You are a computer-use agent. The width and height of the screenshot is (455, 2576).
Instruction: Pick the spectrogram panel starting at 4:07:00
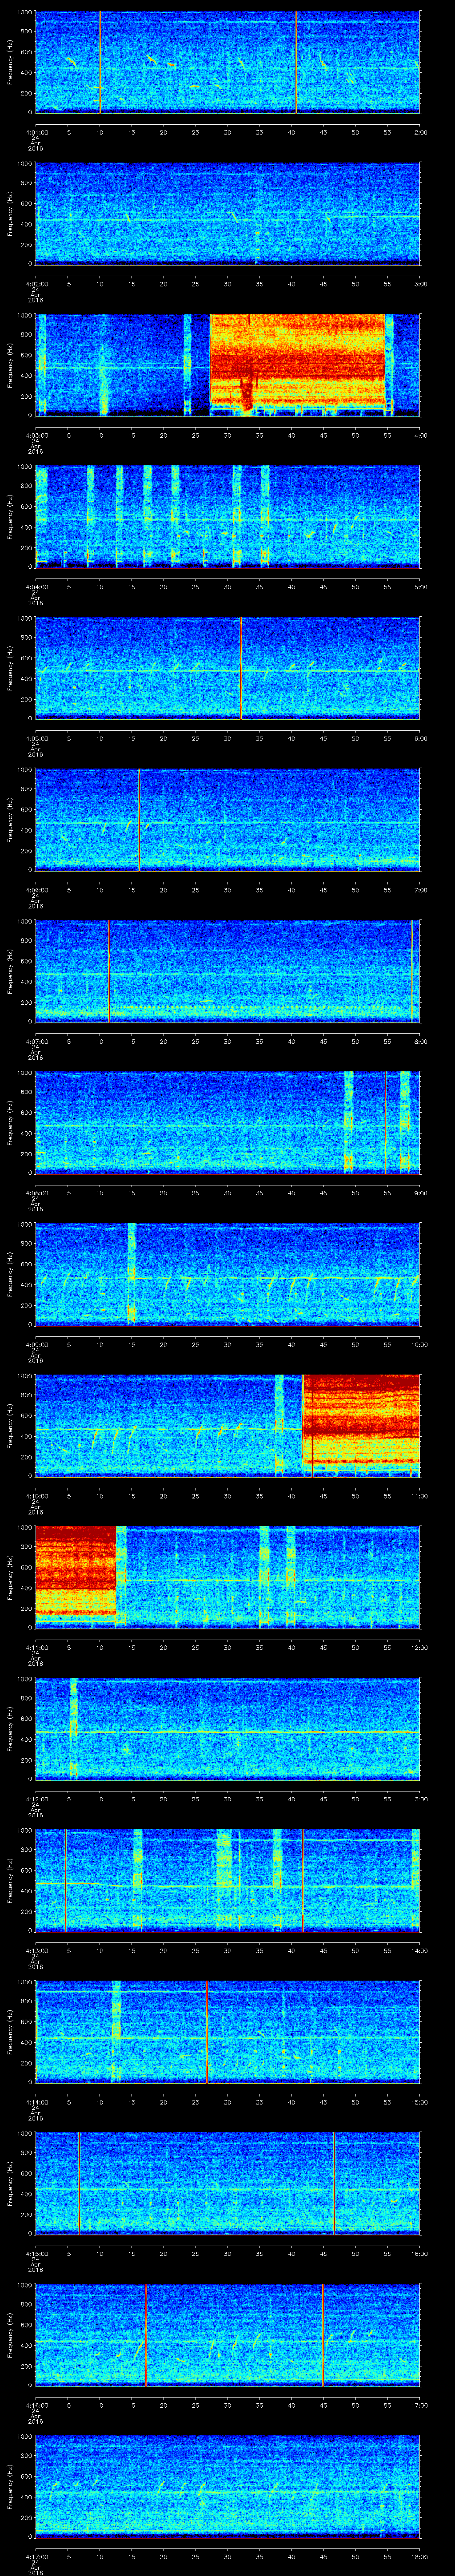tap(228, 971)
